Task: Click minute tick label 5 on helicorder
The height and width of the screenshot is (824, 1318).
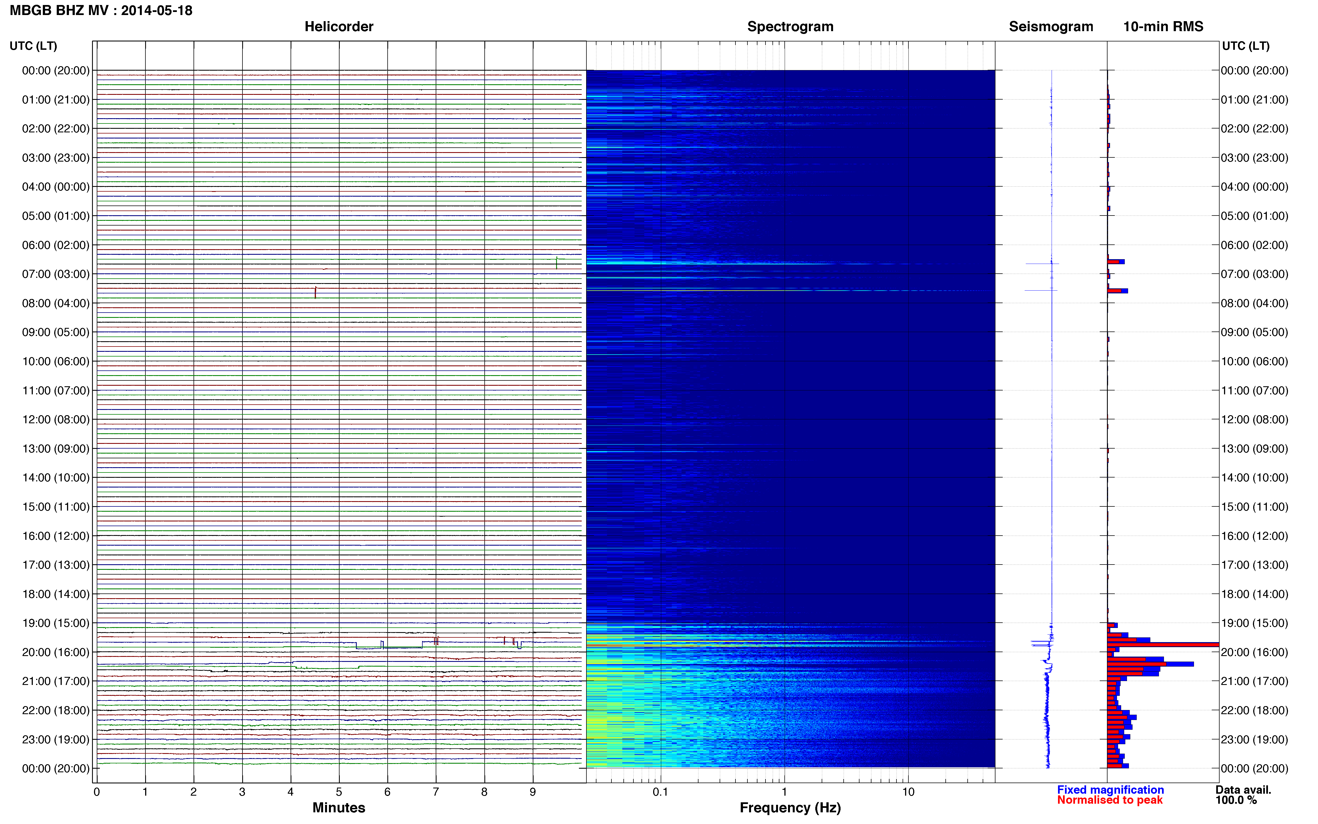Action: tap(339, 792)
